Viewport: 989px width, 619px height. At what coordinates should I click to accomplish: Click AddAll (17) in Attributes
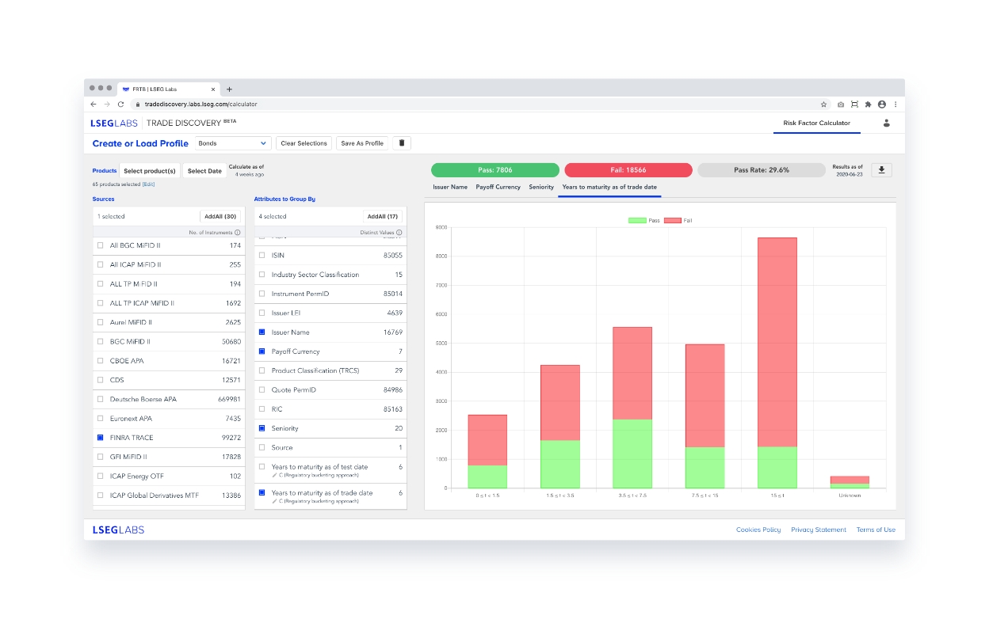383,216
